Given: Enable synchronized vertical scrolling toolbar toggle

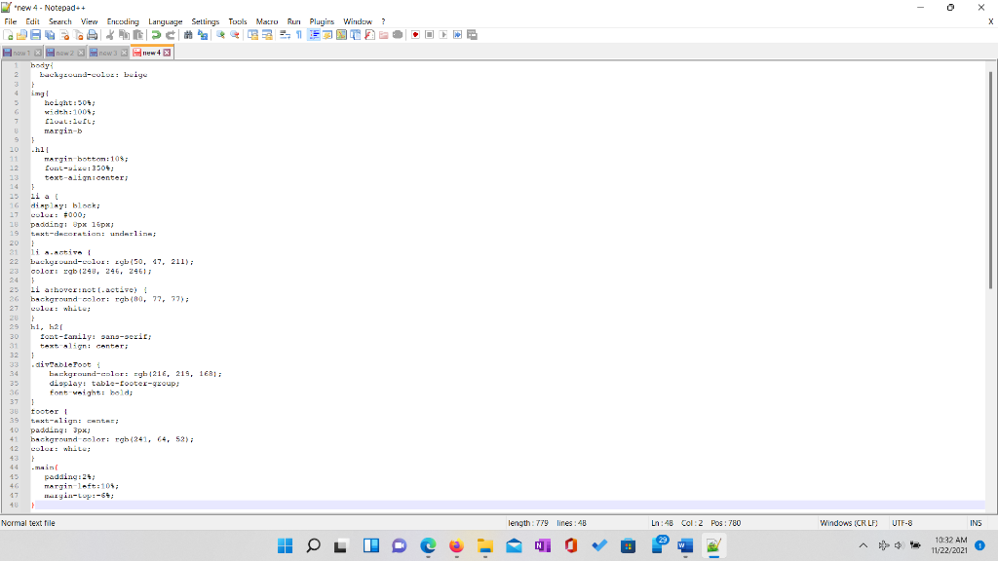Looking at the screenshot, I should (252, 34).
